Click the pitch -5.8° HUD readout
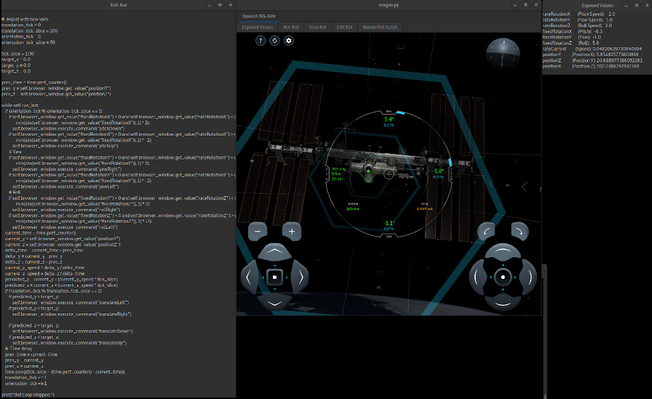Image resolution: width=652 pixels, height=399 pixels. point(439,171)
